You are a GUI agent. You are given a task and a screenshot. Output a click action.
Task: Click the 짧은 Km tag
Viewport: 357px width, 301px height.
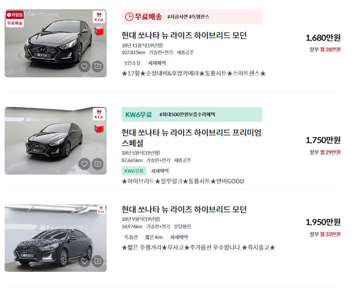click(153, 237)
